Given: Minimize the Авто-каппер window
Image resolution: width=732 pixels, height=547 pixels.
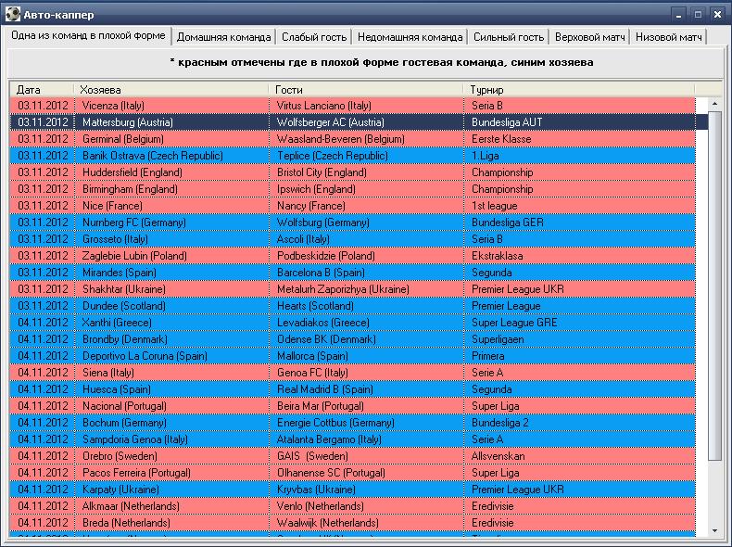Looking at the screenshot, I should [678, 15].
